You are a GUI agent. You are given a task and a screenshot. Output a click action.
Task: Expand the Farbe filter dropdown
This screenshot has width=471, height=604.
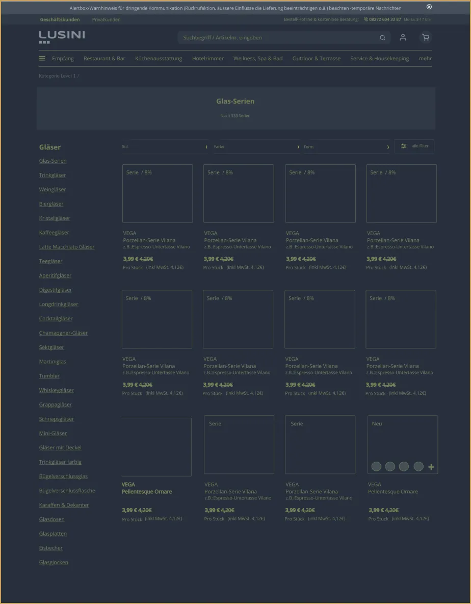point(257,147)
